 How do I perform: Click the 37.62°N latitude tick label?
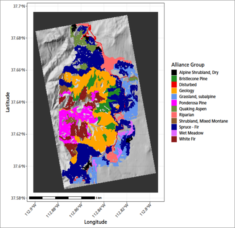(x=18, y=134)
